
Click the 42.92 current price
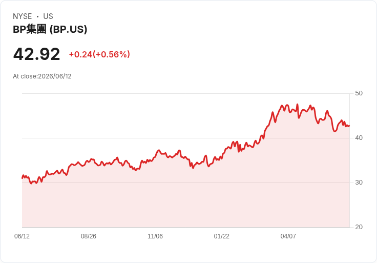pos(36,54)
